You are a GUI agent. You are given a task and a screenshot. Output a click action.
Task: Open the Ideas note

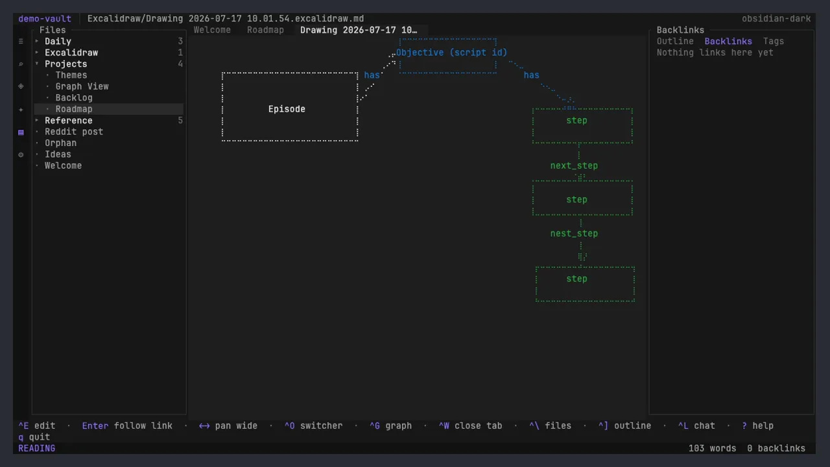pos(58,154)
